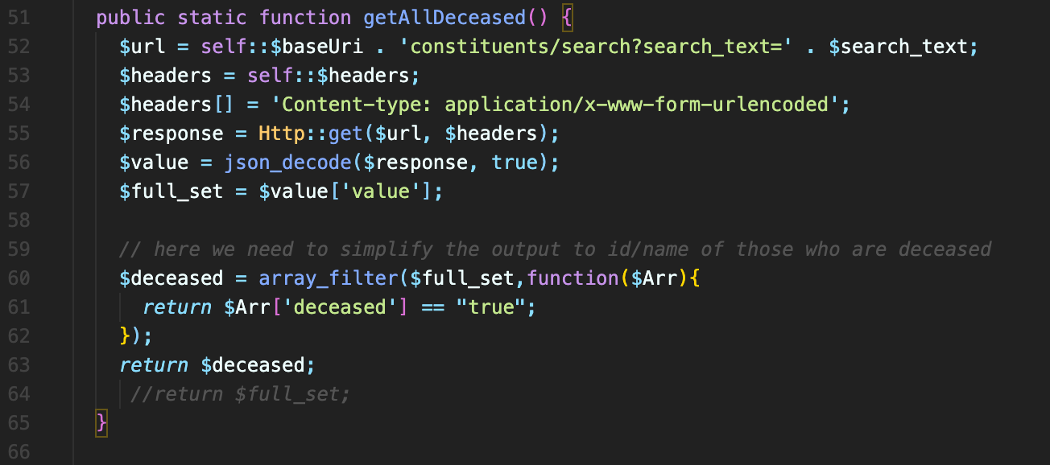Click the commented-out return $full_set line
Viewport: 1050px width, 465px height.
[241, 394]
